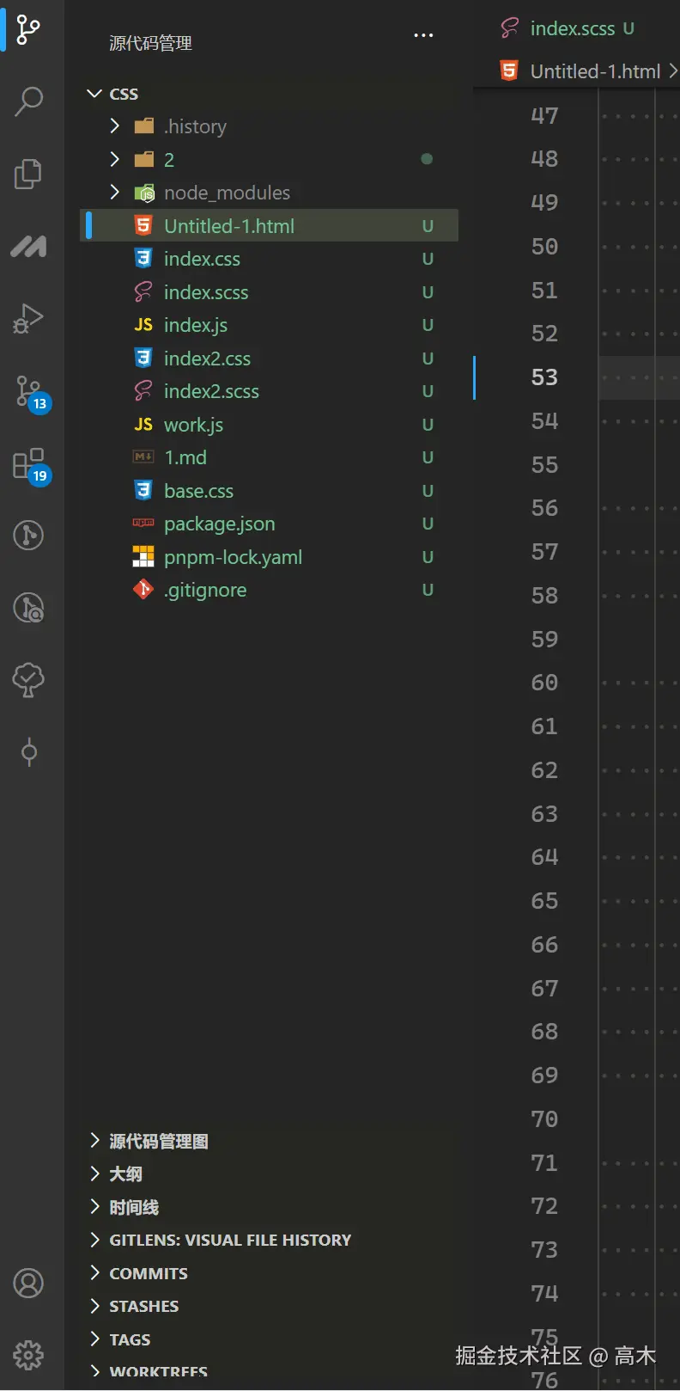Select index2.scss in the changes list
Viewport: 680px width, 1391px height.
click(211, 391)
